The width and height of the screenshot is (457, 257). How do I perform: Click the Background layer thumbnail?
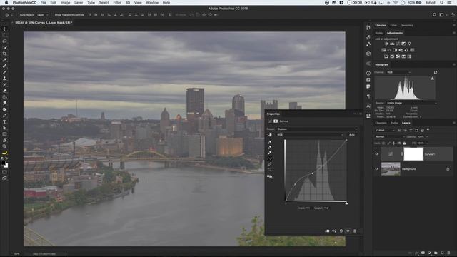click(391, 169)
